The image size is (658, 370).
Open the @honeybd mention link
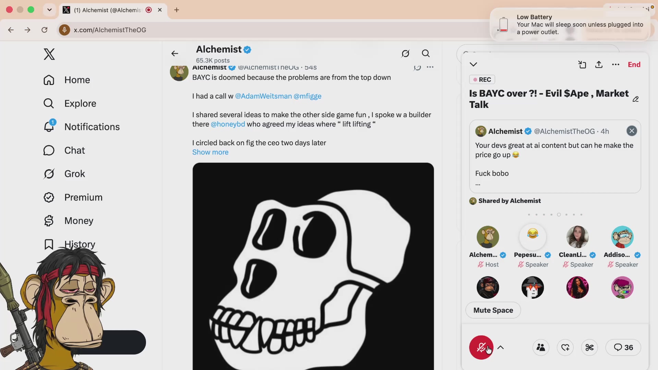pos(228,124)
